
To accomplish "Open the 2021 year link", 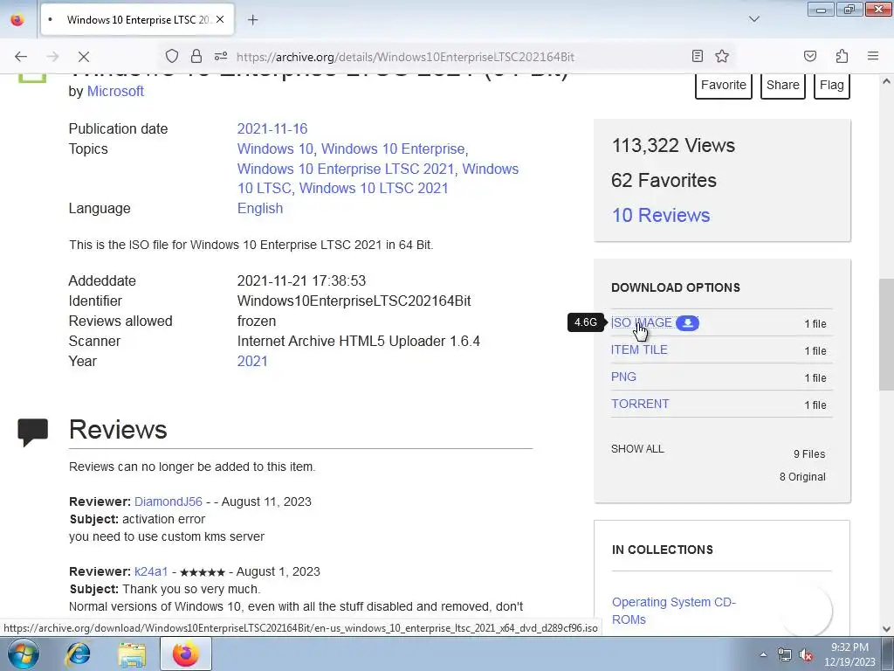I will 252,361.
